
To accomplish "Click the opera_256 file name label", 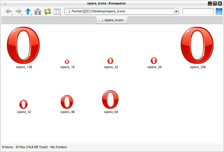I will [198, 67].
